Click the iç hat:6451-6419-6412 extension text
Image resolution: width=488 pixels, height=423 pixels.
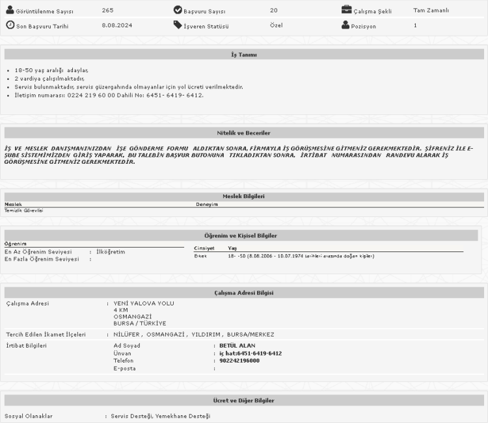point(251,353)
